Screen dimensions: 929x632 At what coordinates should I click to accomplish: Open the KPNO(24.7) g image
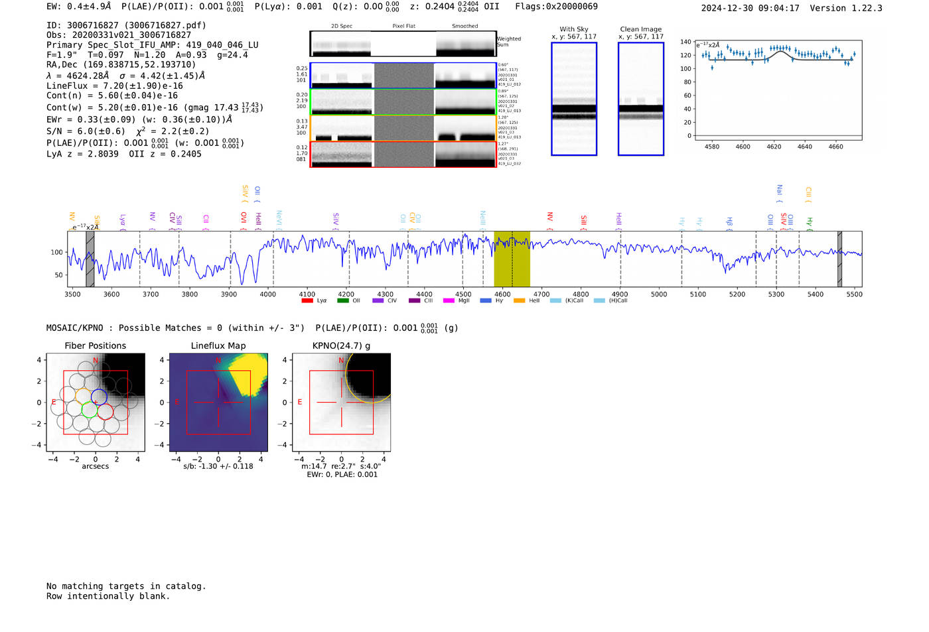coord(341,403)
